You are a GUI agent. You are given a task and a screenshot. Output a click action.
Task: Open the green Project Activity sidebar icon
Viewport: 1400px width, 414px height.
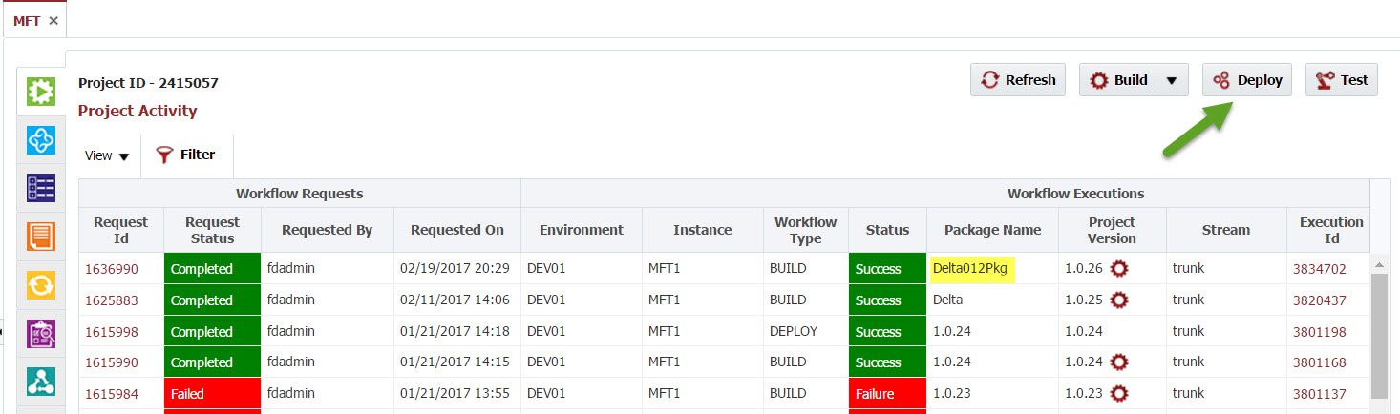pos(41,91)
